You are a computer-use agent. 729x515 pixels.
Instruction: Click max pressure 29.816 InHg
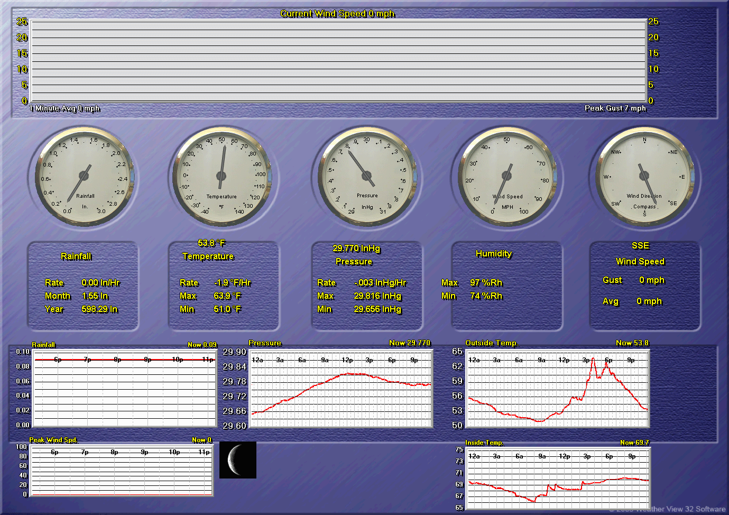click(x=377, y=296)
